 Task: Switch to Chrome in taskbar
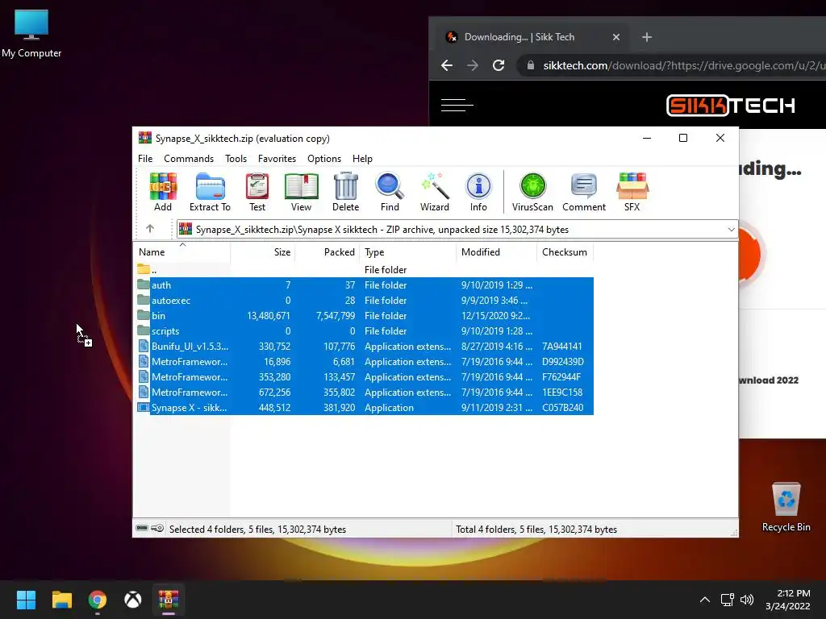tap(98, 600)
